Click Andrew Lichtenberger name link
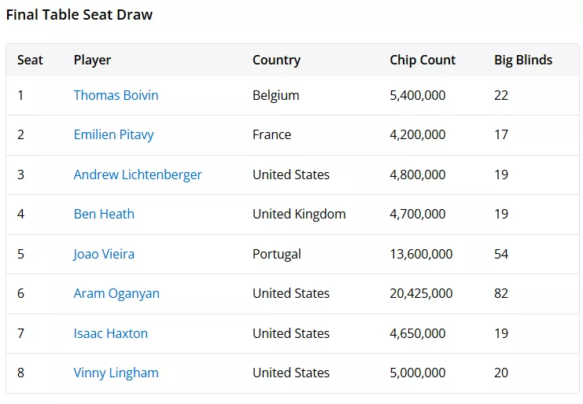Viewport: 583px width, 404px height. [138, 174]
